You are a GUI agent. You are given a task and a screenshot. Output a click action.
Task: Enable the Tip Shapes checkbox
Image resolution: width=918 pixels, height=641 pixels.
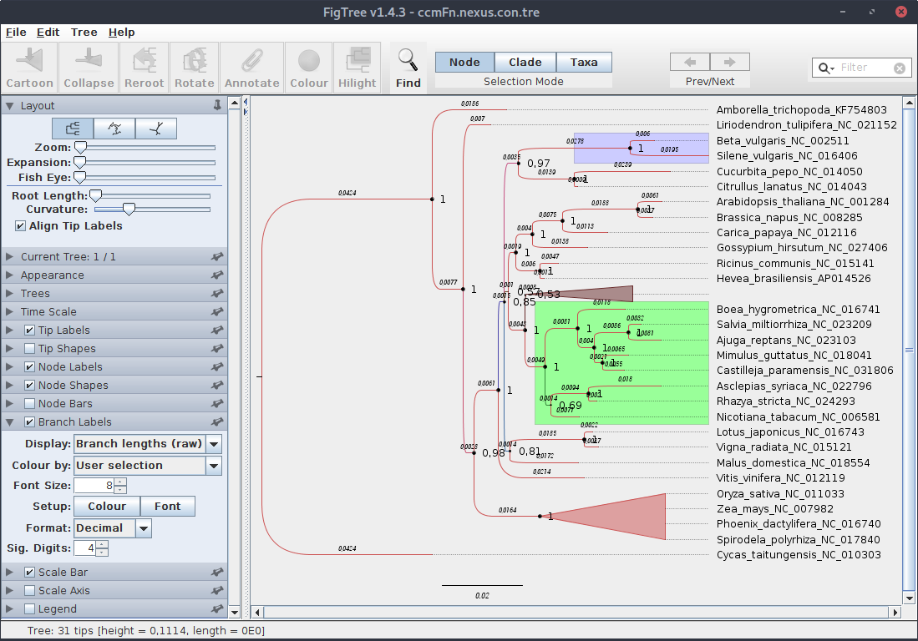click(30, 349)
